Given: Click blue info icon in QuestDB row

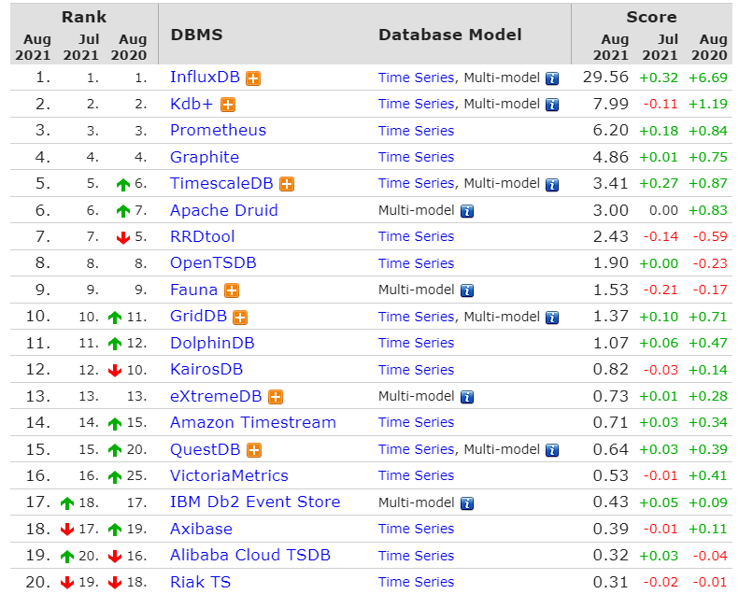Looking at the screenshot, I should point(552,451).
